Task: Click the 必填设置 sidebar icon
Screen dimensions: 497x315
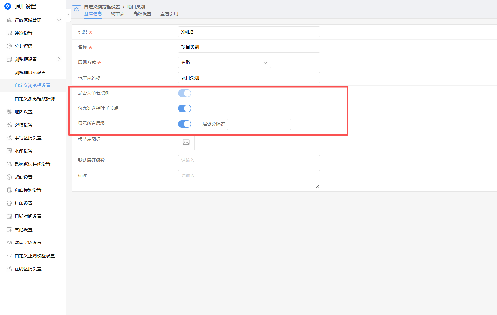Action: [9, 125]
